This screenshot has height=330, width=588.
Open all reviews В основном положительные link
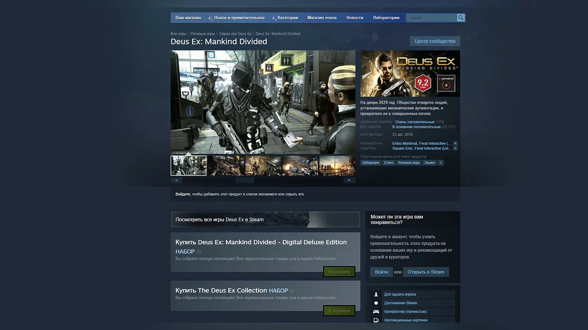[x=416, y=127]
